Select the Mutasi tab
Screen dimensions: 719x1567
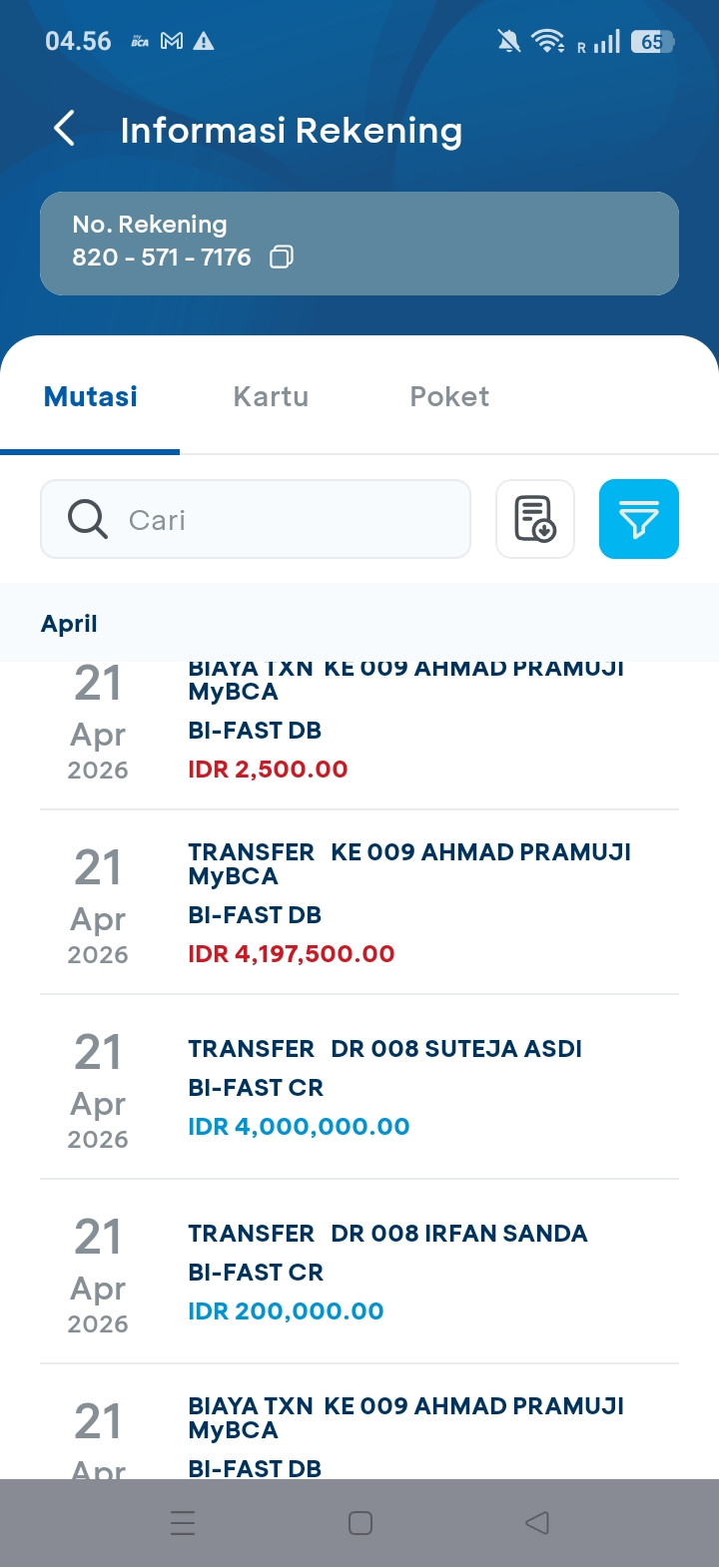[x=91, y=396]
